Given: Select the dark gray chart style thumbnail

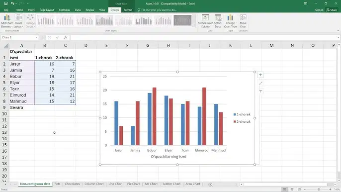Looking at the screenshot, I should coord(182,20).
